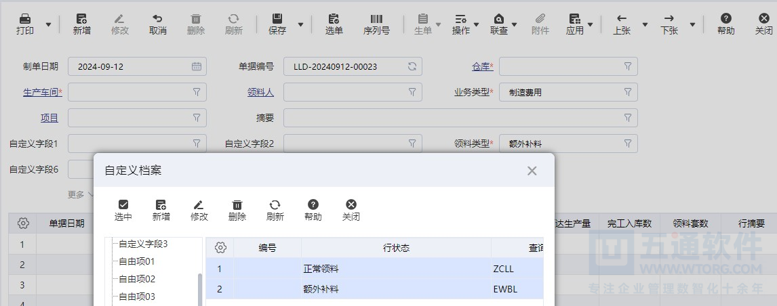Open the 仓库 field filter dropdown

pyautogui.click(x=627, y=66)
